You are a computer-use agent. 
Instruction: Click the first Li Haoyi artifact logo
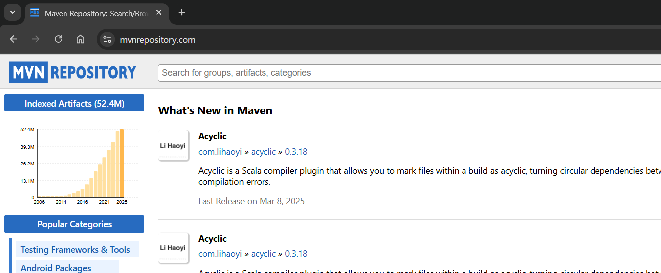click(173, 146)
